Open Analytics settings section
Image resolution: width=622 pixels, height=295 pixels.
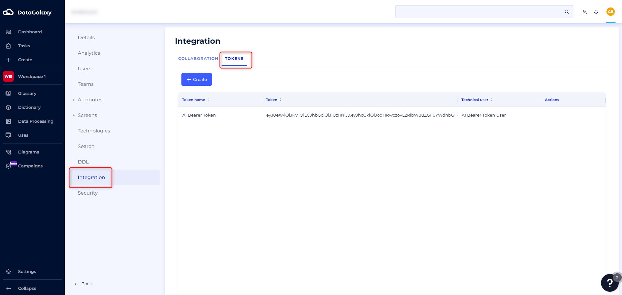(x=89, y=53)
